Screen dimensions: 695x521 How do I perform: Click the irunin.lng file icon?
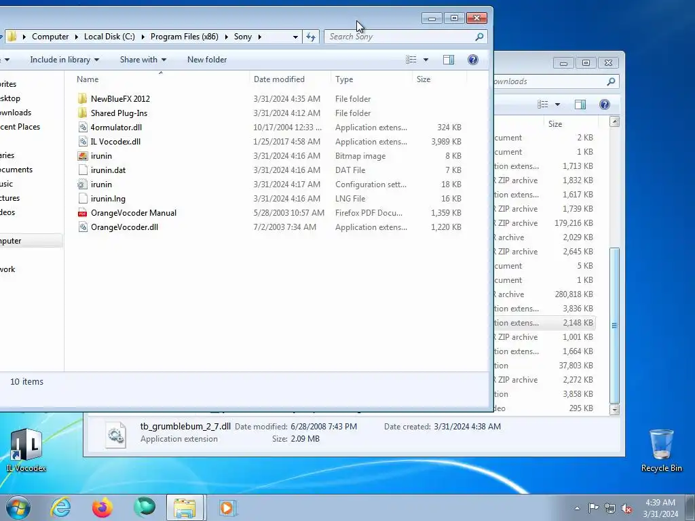coord(82,199)
